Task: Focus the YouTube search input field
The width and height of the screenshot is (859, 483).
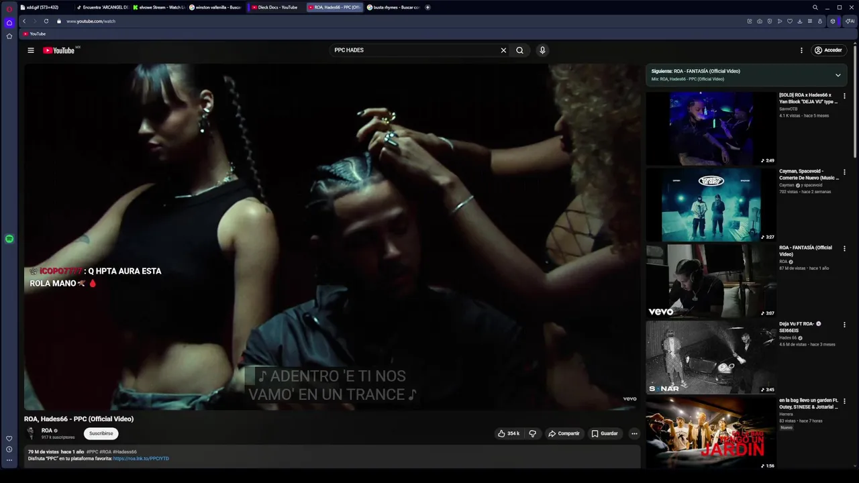Action: pos(415,50)
